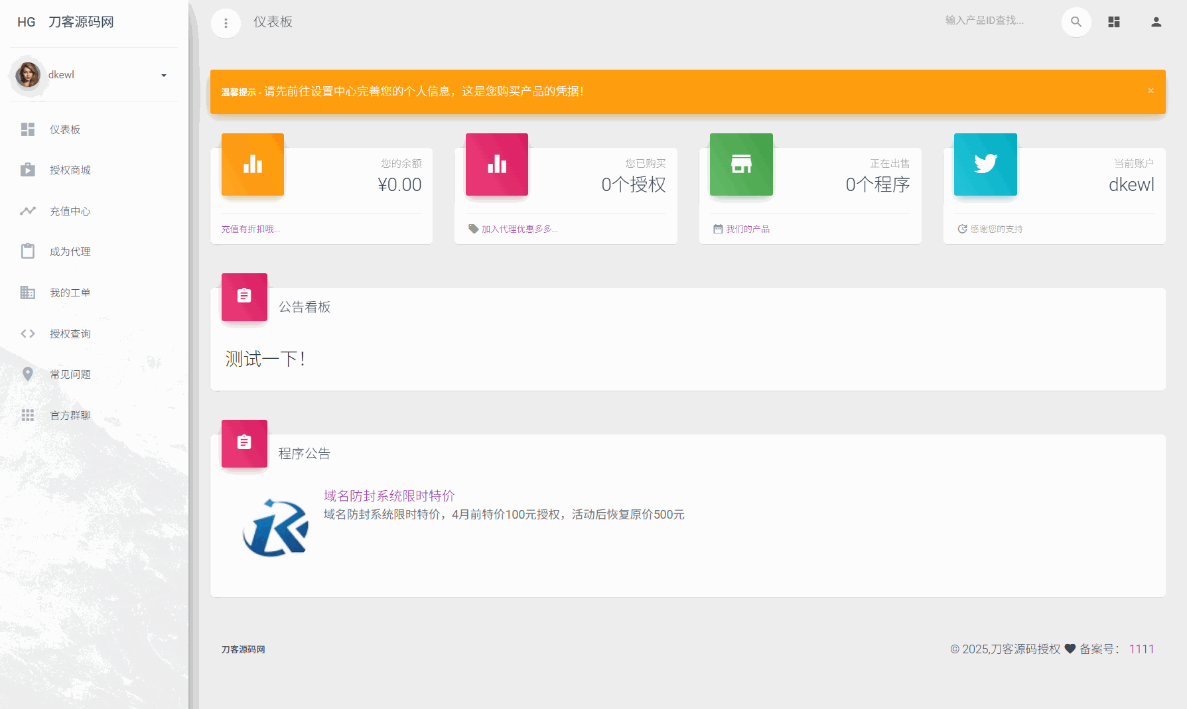This screenshot has height=709, width=1187.
Task: Toggle sidebar with three-dot menu button
Action: click(x=226, y=23)
